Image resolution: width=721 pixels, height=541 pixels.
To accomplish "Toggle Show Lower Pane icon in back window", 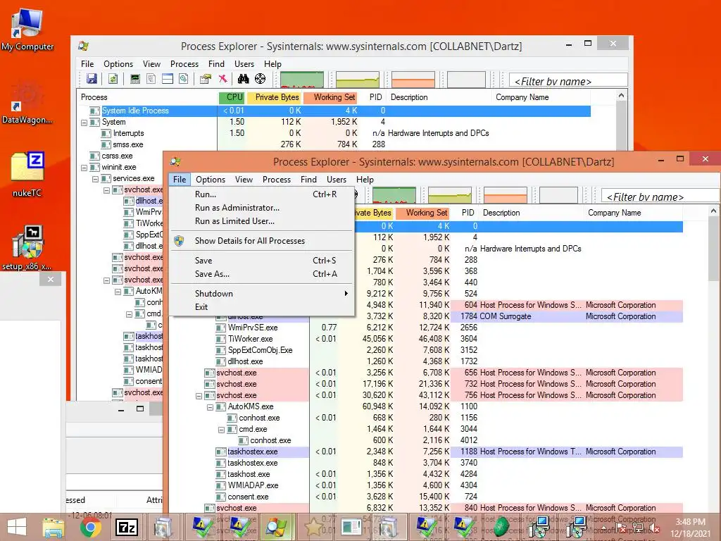I will pyautogui.click(x=168, y=79).
